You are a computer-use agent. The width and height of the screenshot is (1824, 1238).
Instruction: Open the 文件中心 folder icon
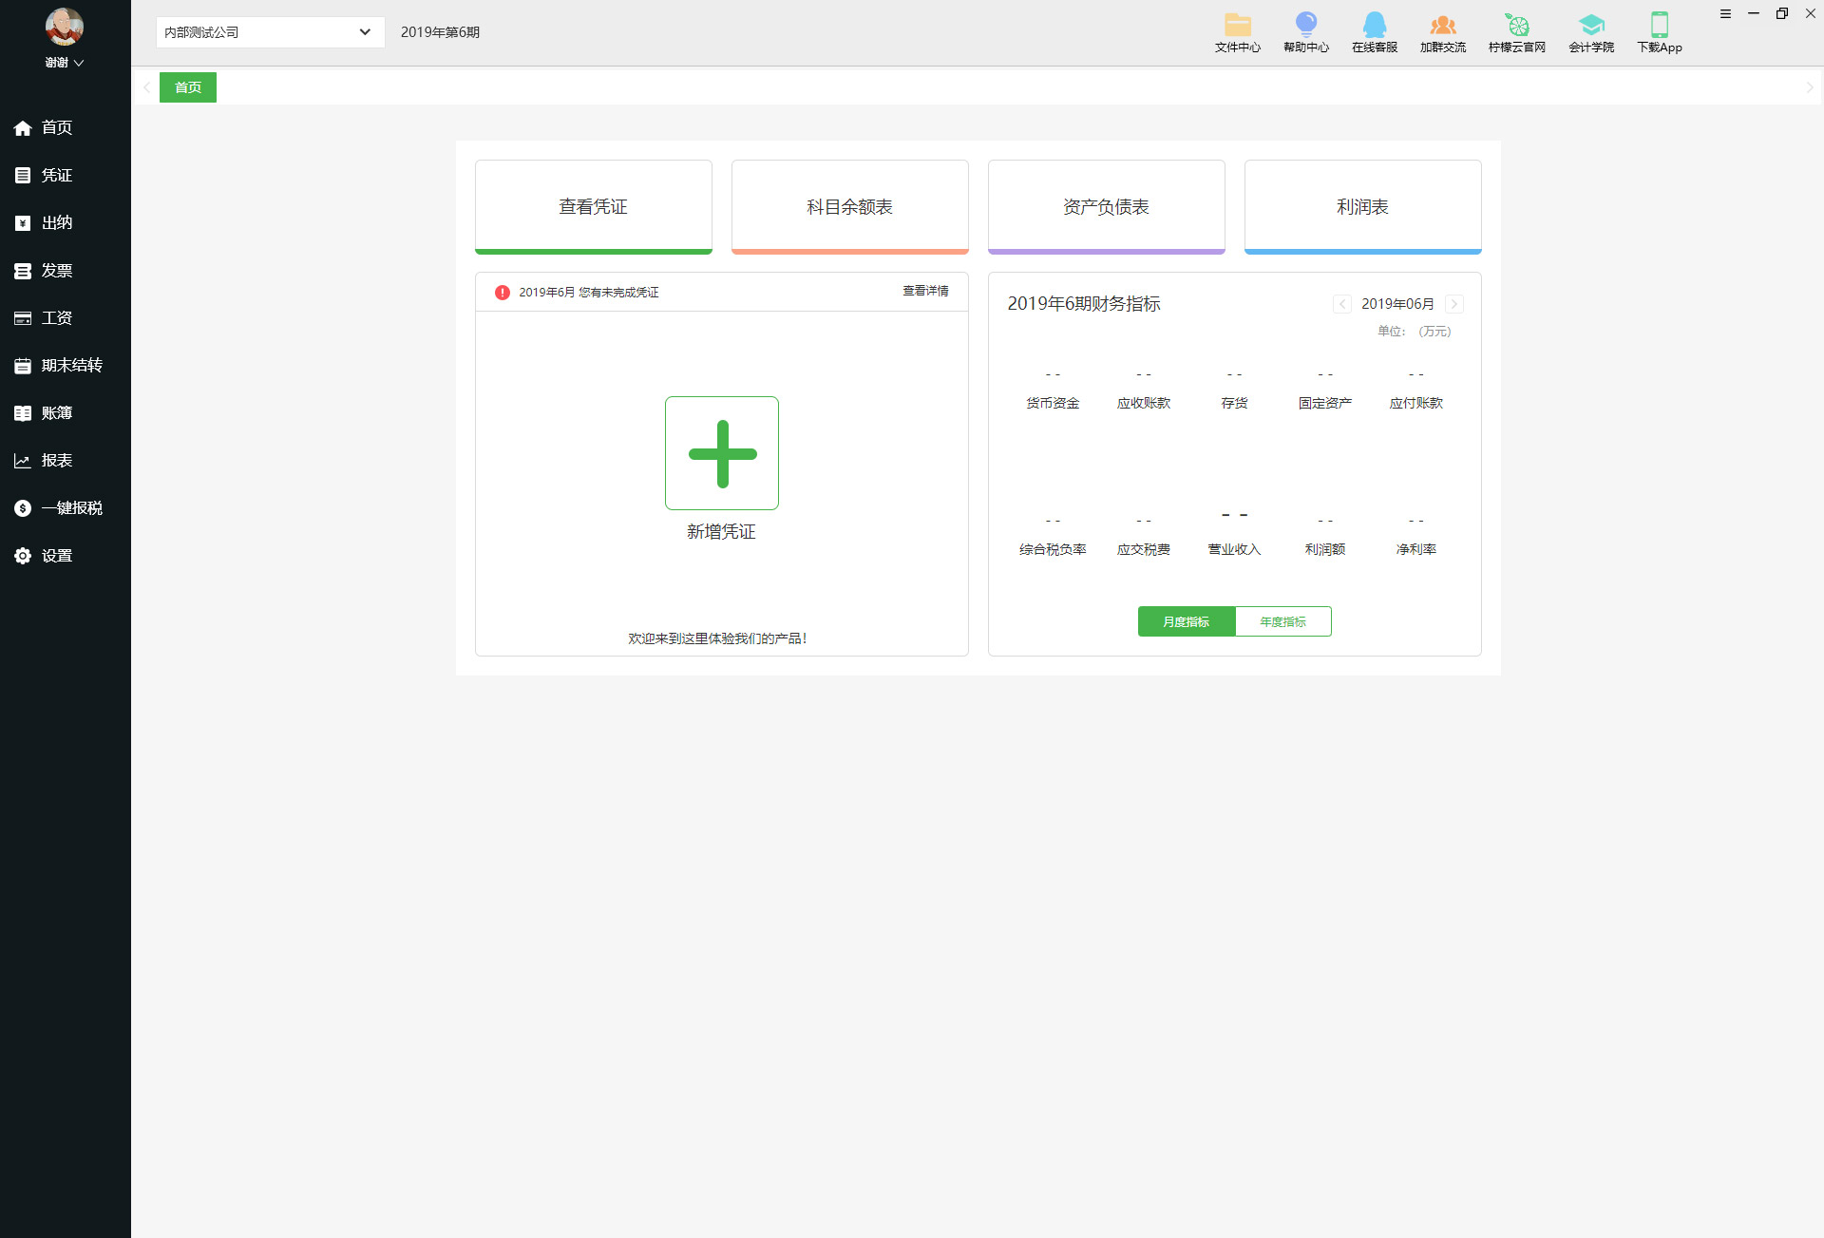pyautogui.click(x=1237, y=26)
